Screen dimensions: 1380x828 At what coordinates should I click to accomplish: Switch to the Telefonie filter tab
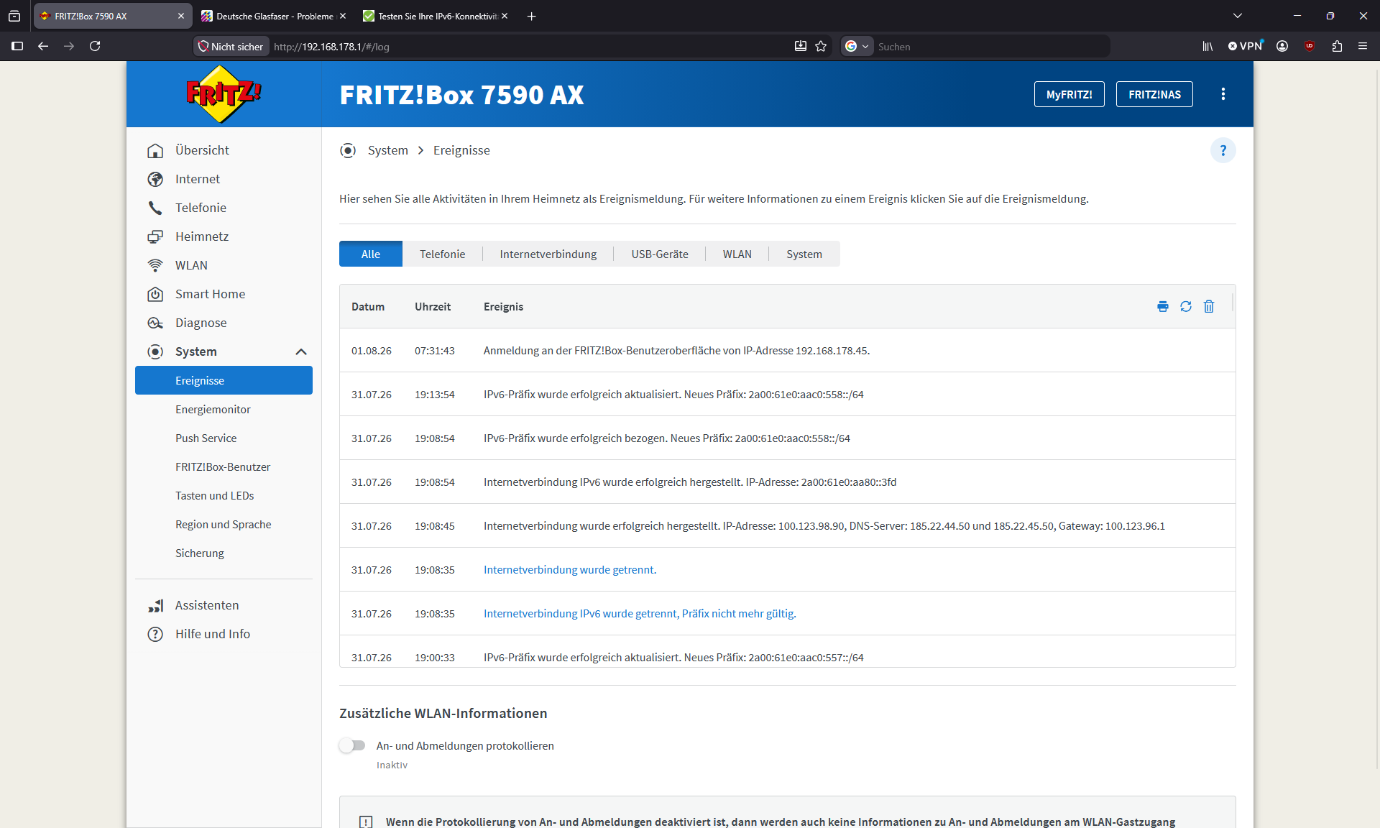coord(443,254)
